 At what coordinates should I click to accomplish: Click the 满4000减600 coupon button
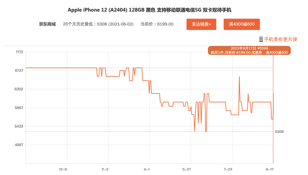click(242, 24)
